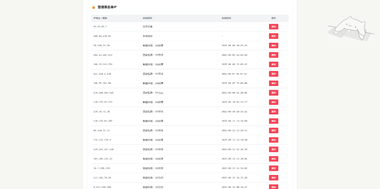Delete the row for IP 139.59.71.30

click(x=273, y=111)
